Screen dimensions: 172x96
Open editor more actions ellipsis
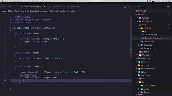tap(129, 7)
